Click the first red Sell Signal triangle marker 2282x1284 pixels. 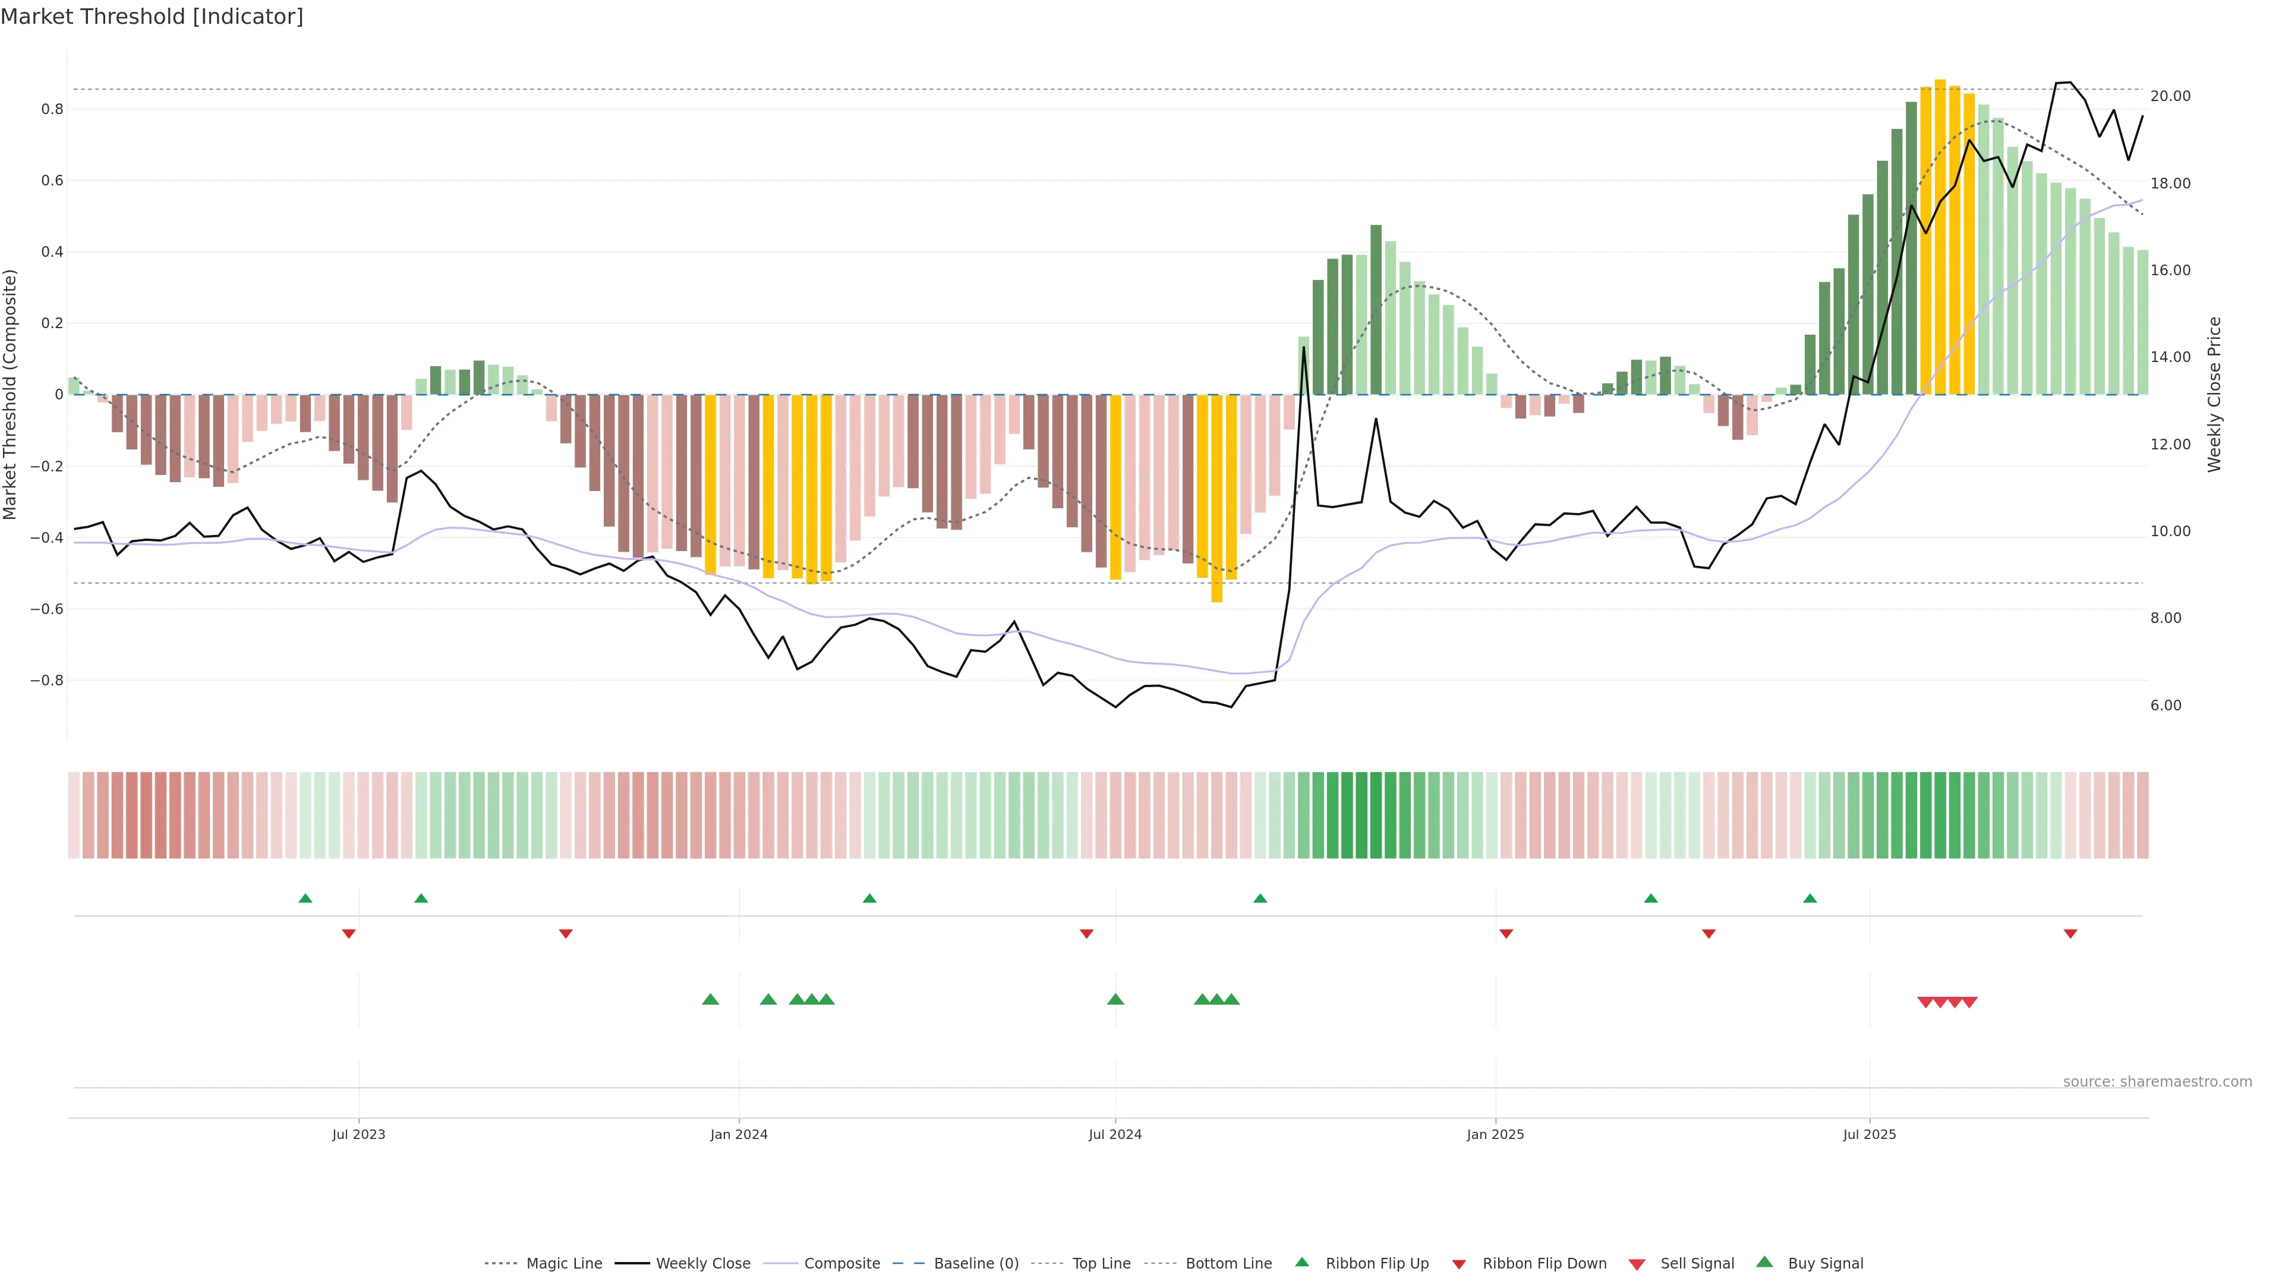pos(1925,1002)
